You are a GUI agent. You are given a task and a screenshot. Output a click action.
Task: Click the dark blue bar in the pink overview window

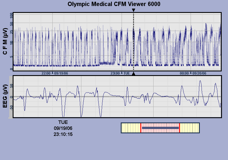(x=160, y=128)
